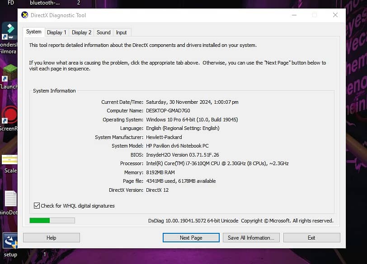Uncheck Check for WHQL digital signatures
Image resolution: width=367 pixels, height=264 pixels.
[x=37, y=206]
